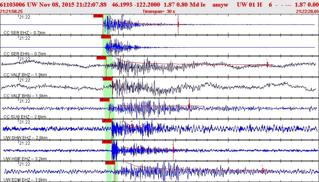Select the iPd0 pick flag on SEP EHZ
This screenshot has width=319, height=182.
pos(98,16)
